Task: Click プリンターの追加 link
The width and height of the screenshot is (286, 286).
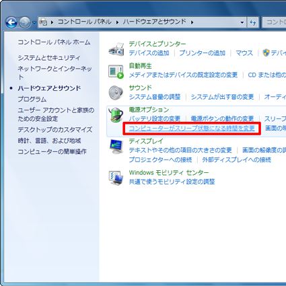Action: (203, 53)
